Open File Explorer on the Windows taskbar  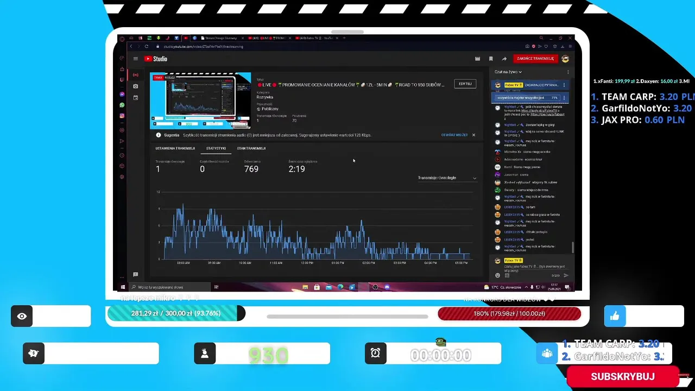[305, 287]
